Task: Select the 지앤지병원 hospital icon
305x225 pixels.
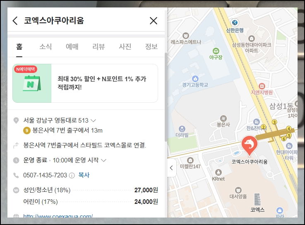Action: pos(262,86)
